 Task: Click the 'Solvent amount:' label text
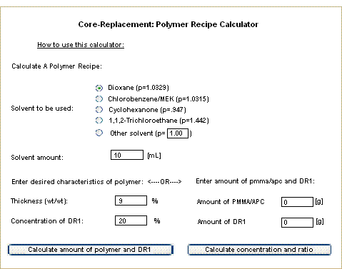37,158
